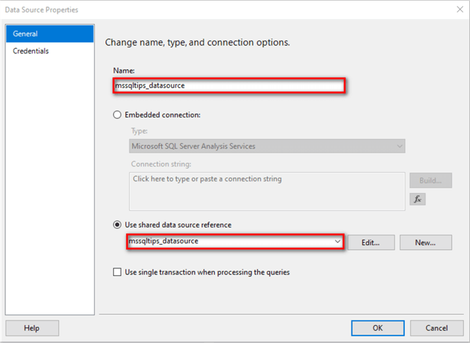Viewport: 470px width, 343px height.
Task: Switch to the General page
Action: coord(49,34)
